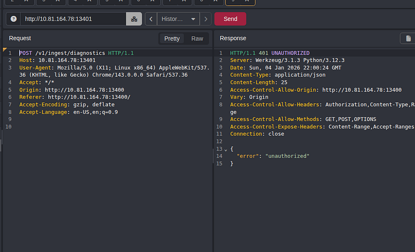This screenshot has width=415, height=252.
Task: Click the Accept-Encoding: gzip, deflate line
Action: [x=67, y=104]
